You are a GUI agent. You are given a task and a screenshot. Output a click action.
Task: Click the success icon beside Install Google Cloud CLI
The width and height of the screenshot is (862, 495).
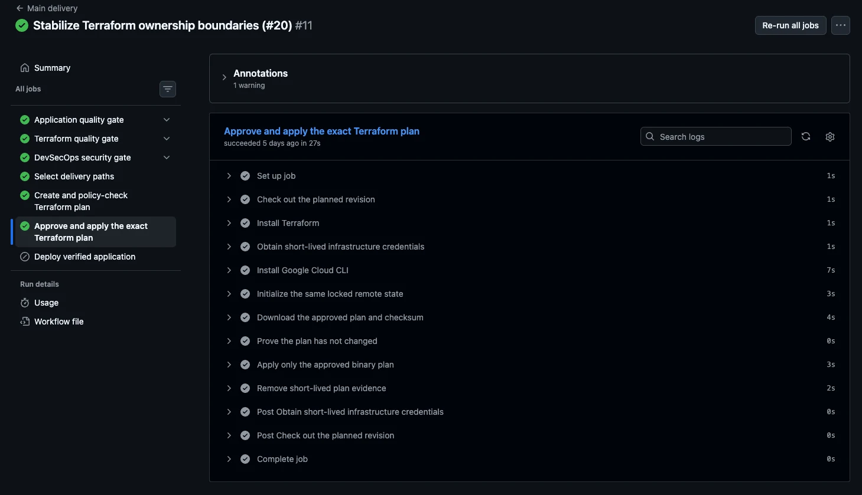245,270
